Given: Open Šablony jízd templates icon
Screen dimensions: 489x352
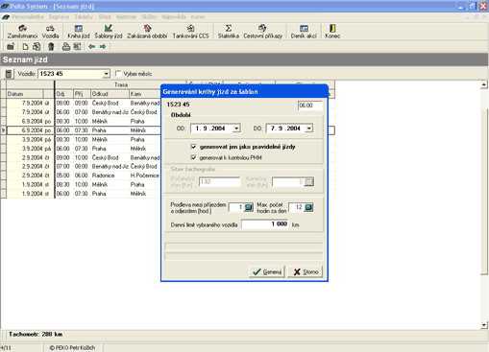Looking at the screenshot, I should (109, 32).
